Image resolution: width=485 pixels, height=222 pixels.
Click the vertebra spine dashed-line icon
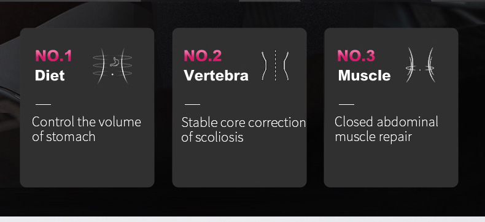tap(275, 66)
